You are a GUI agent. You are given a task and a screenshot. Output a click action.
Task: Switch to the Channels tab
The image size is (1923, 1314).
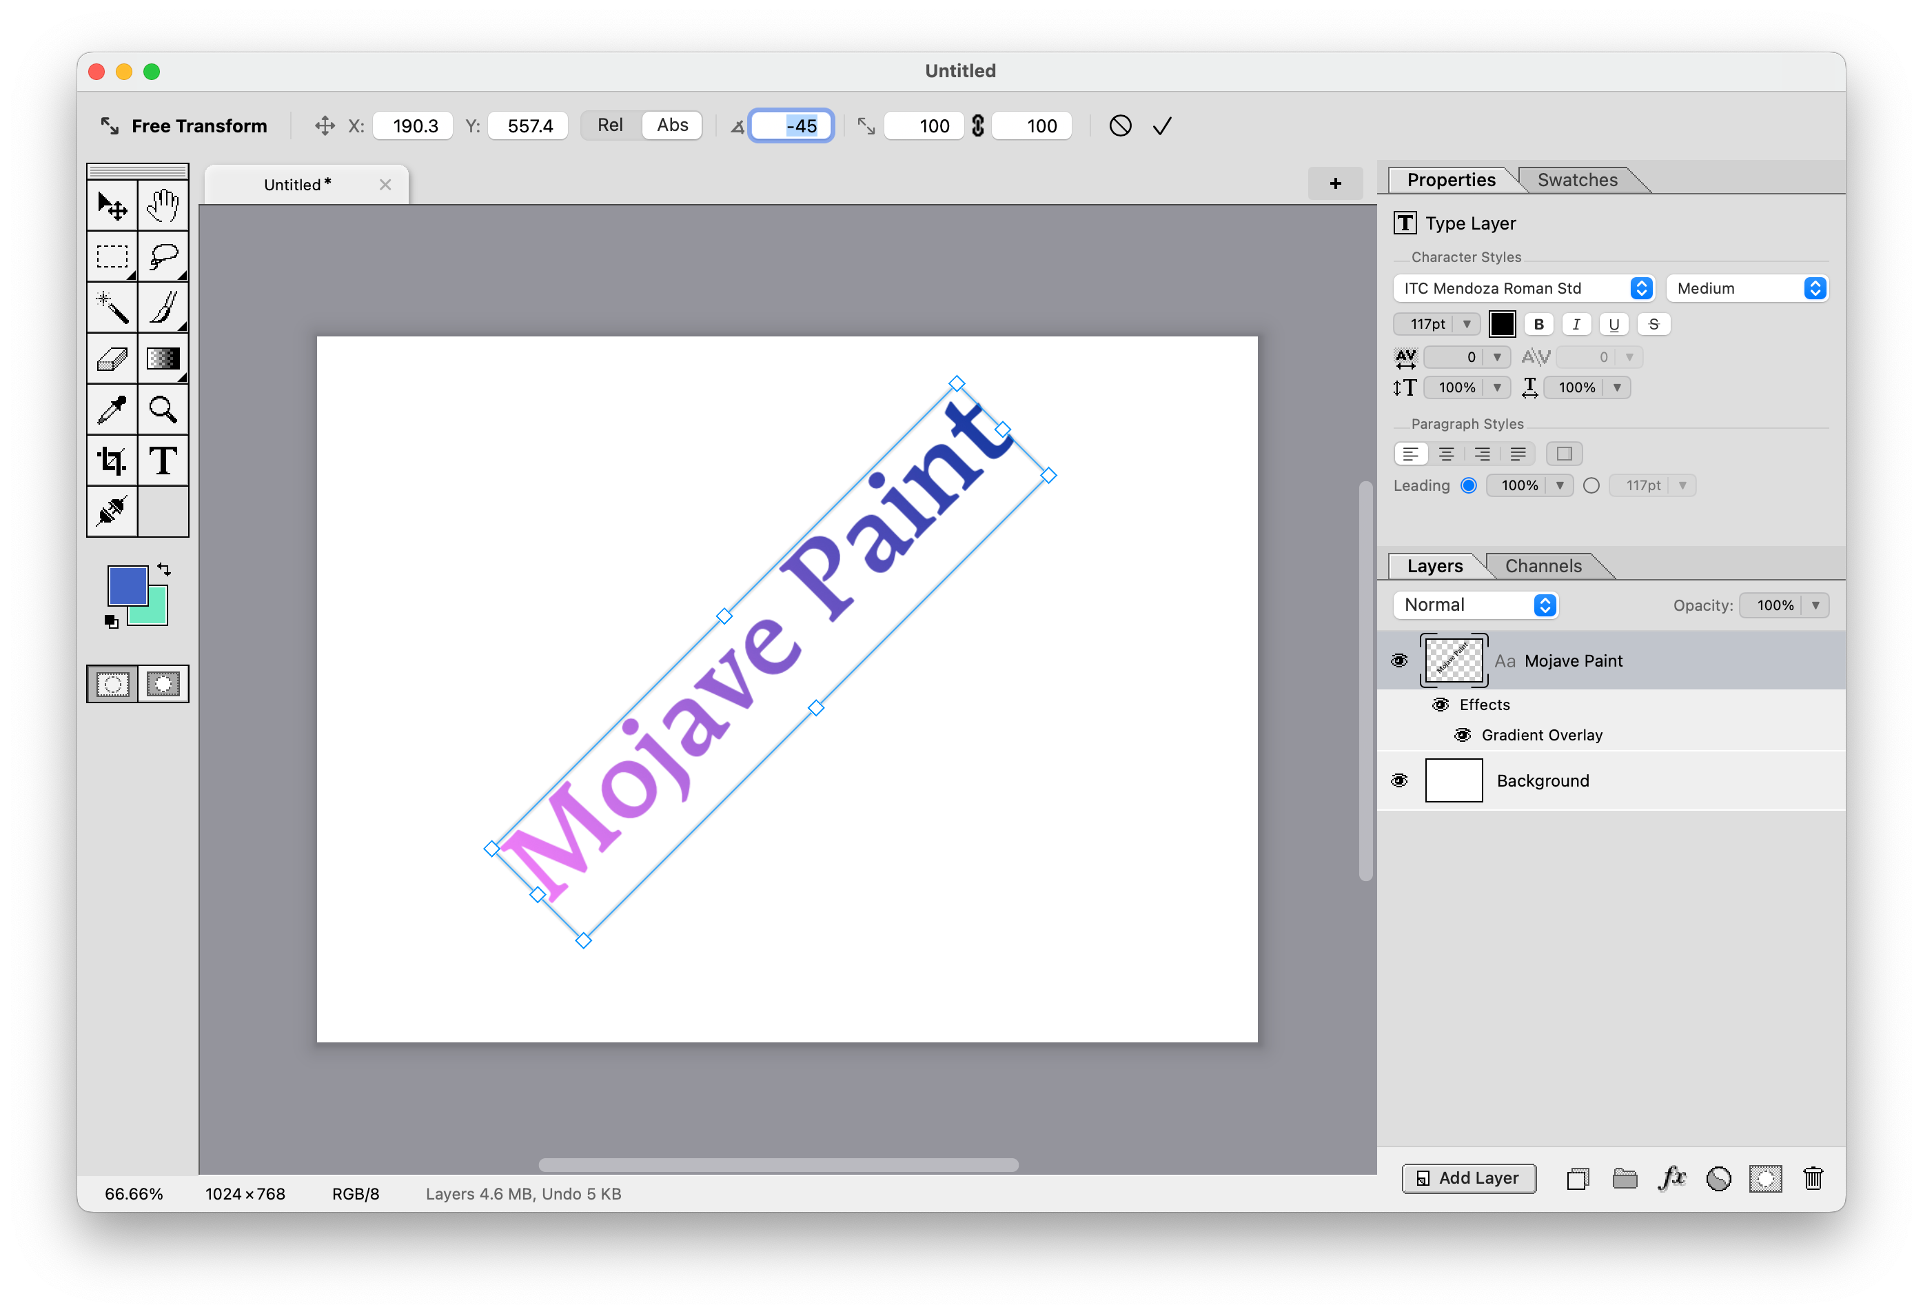[1543, 566]
